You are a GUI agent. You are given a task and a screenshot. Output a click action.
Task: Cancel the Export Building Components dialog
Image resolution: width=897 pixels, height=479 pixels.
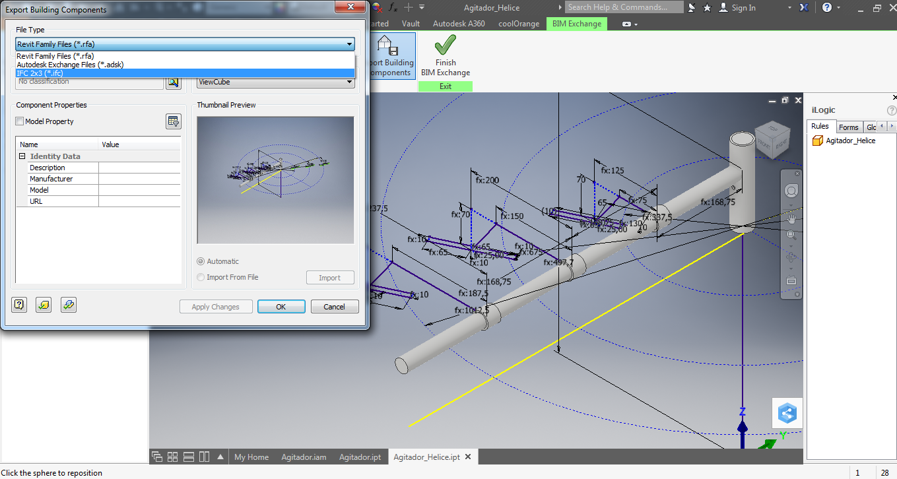(x=334, y=307)
